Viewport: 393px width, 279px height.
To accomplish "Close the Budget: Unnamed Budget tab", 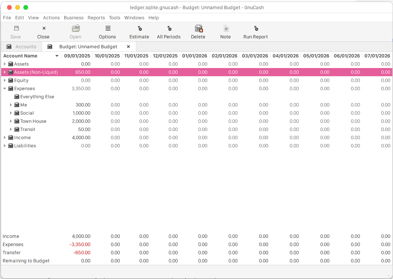I will pos(128,47).
